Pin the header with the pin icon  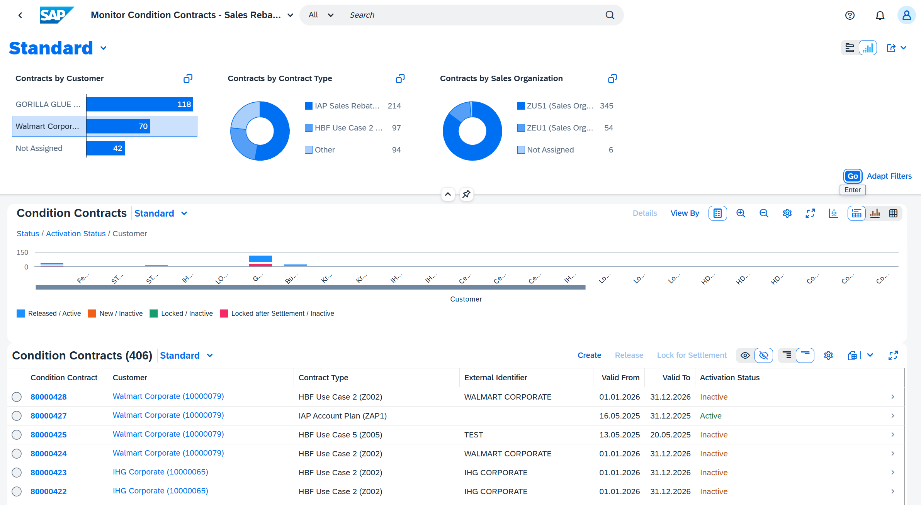(466, 194)
